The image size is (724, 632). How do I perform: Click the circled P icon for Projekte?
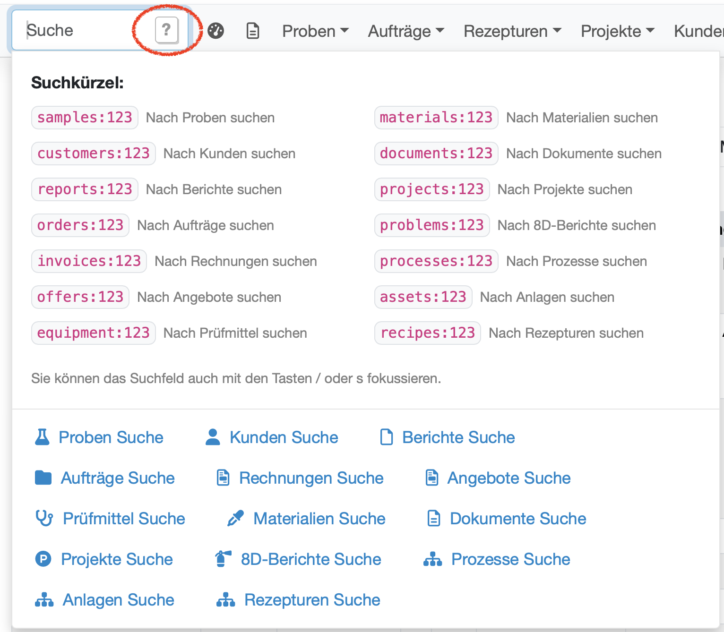43,559
